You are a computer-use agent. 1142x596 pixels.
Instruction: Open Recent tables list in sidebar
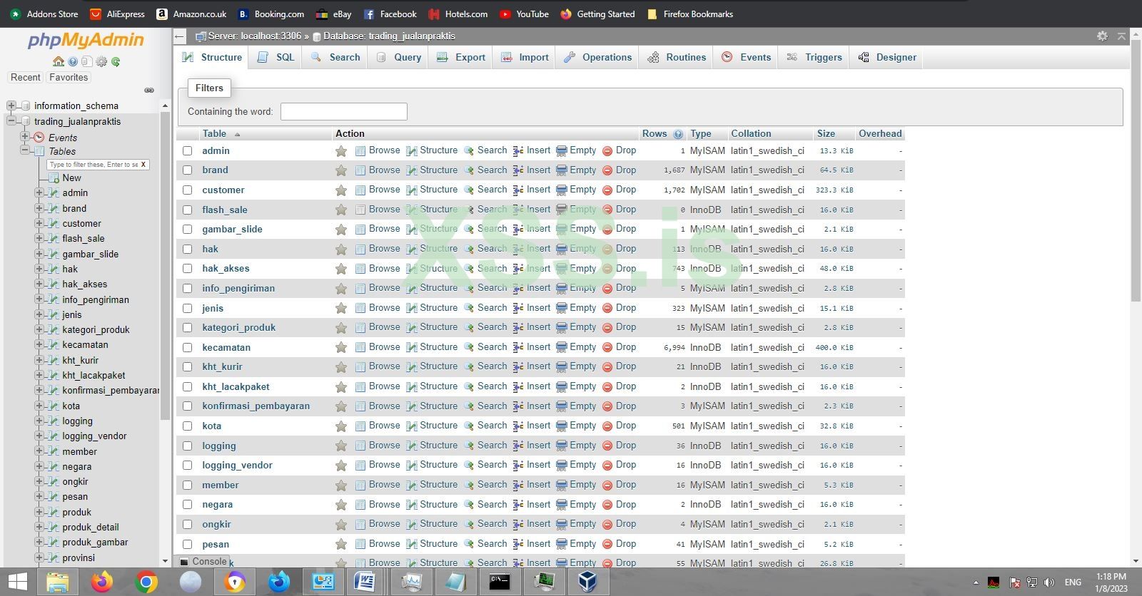click(26, 78)
